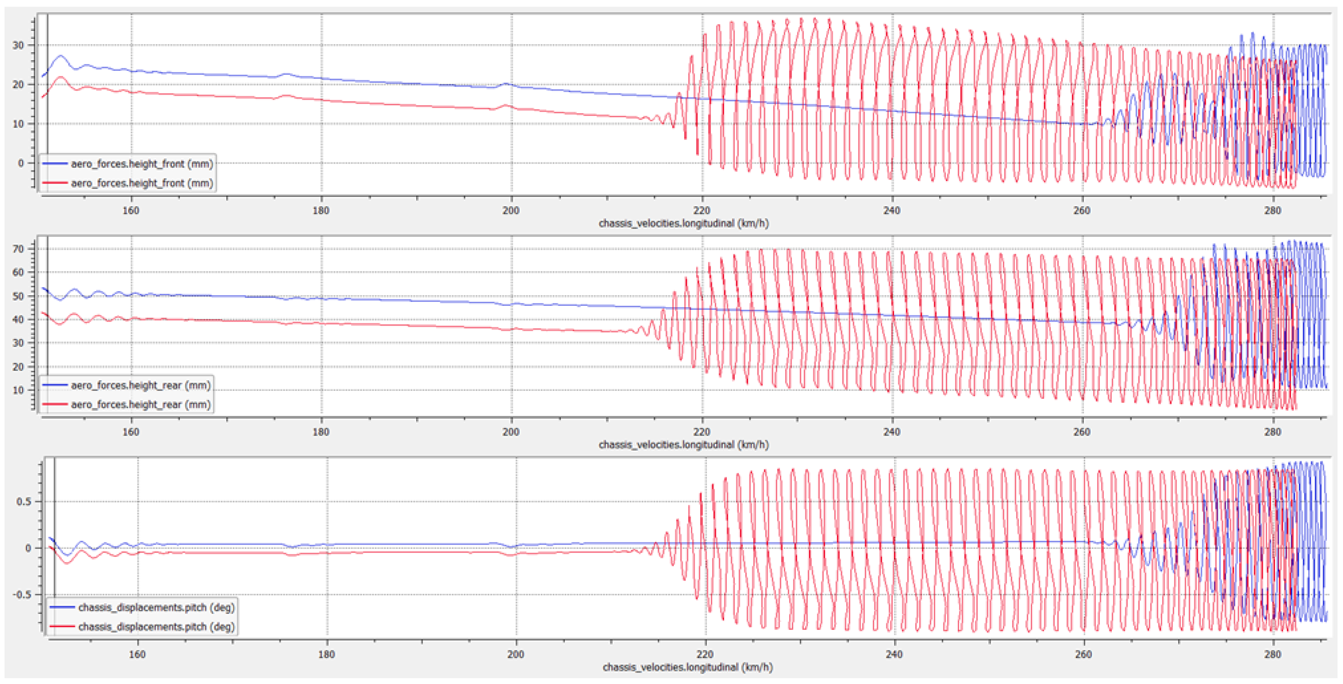Click the -0.5 y-axis tick on pitch plot
The image size is (1343, 684).
coord(22,595)
